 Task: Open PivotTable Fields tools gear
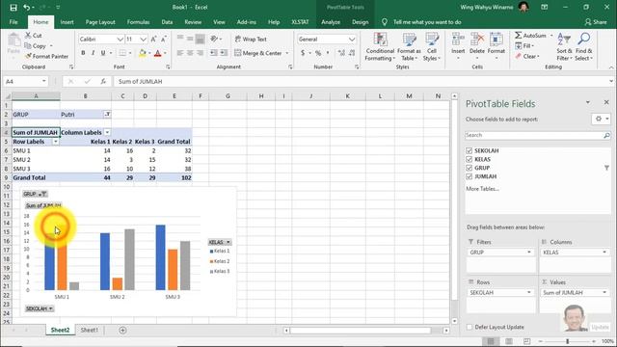click(x=601, y=119)
